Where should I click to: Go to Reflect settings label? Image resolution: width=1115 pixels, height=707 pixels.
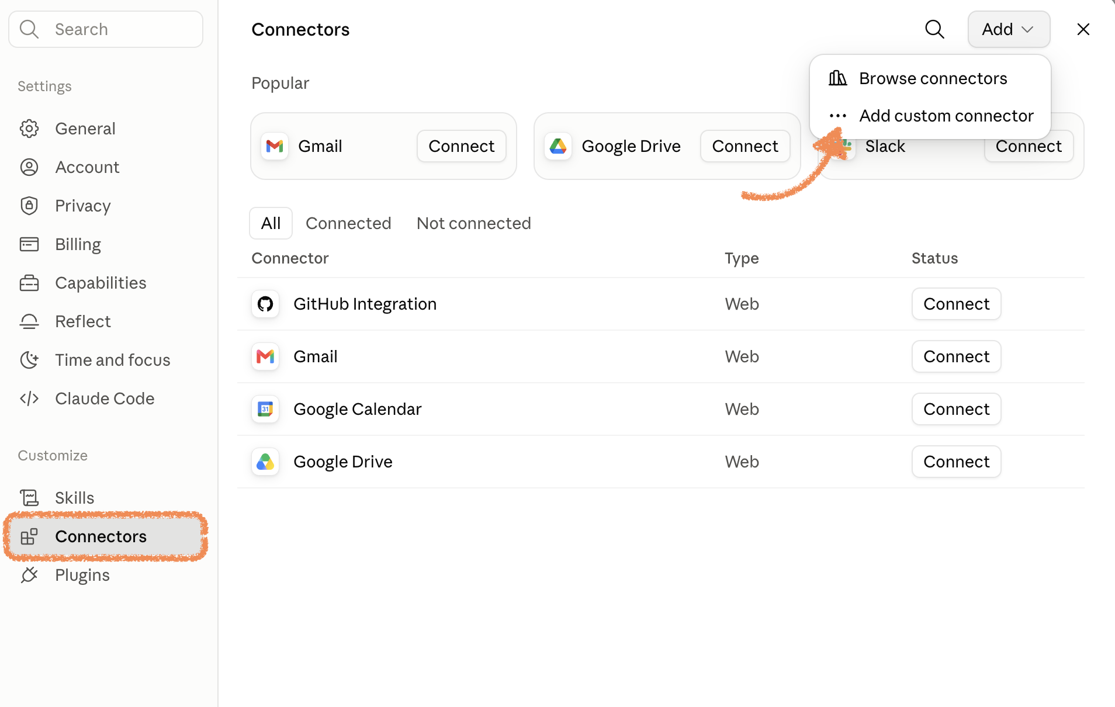point(83,321)
